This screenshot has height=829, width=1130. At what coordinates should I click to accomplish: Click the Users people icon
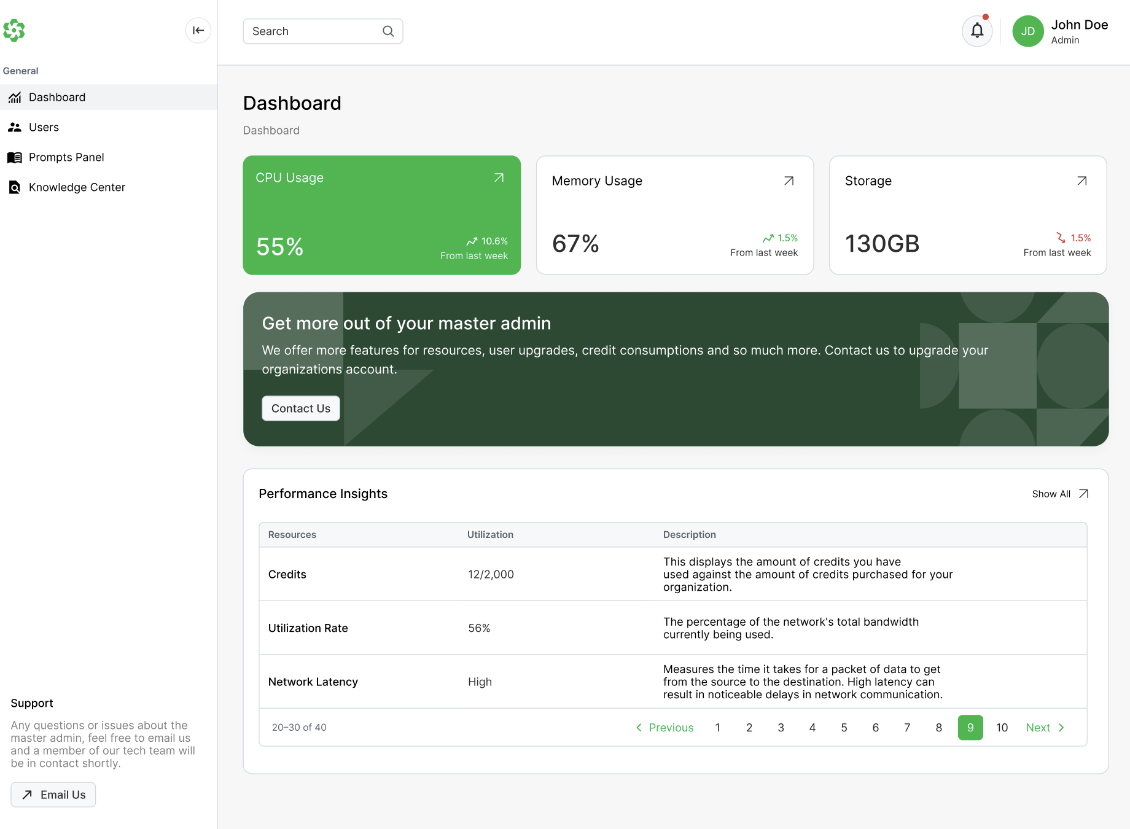coord(15,127)
